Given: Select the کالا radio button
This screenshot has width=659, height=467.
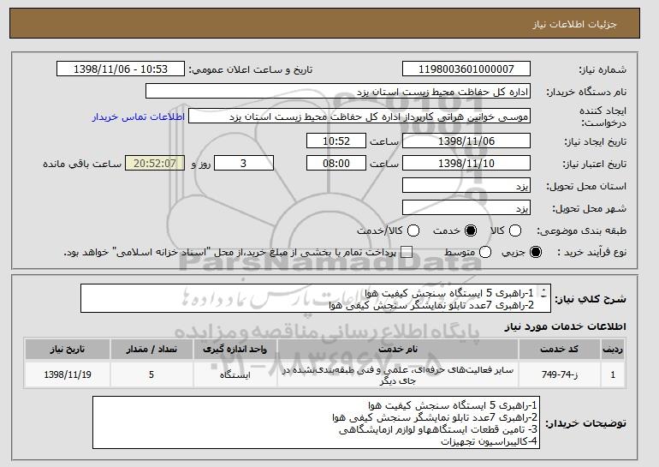Looking at the screenshot, I should click(x=515, y=231).
